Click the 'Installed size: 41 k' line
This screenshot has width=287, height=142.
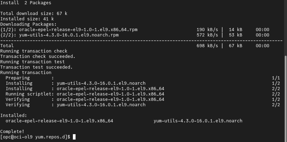click(27, 19)
